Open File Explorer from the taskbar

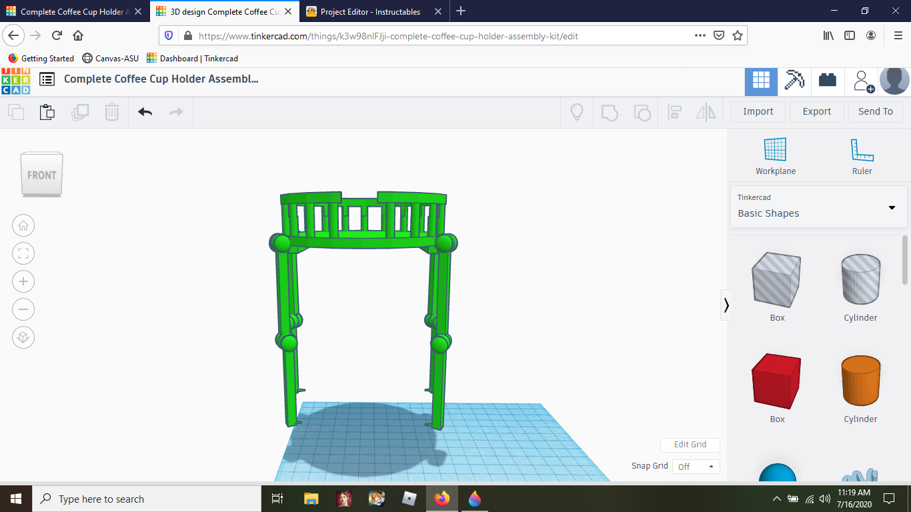tap(311, 499)
